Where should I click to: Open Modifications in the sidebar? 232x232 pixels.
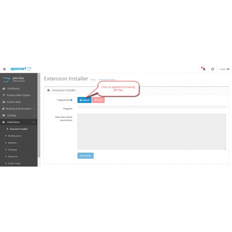coord(15,136)
